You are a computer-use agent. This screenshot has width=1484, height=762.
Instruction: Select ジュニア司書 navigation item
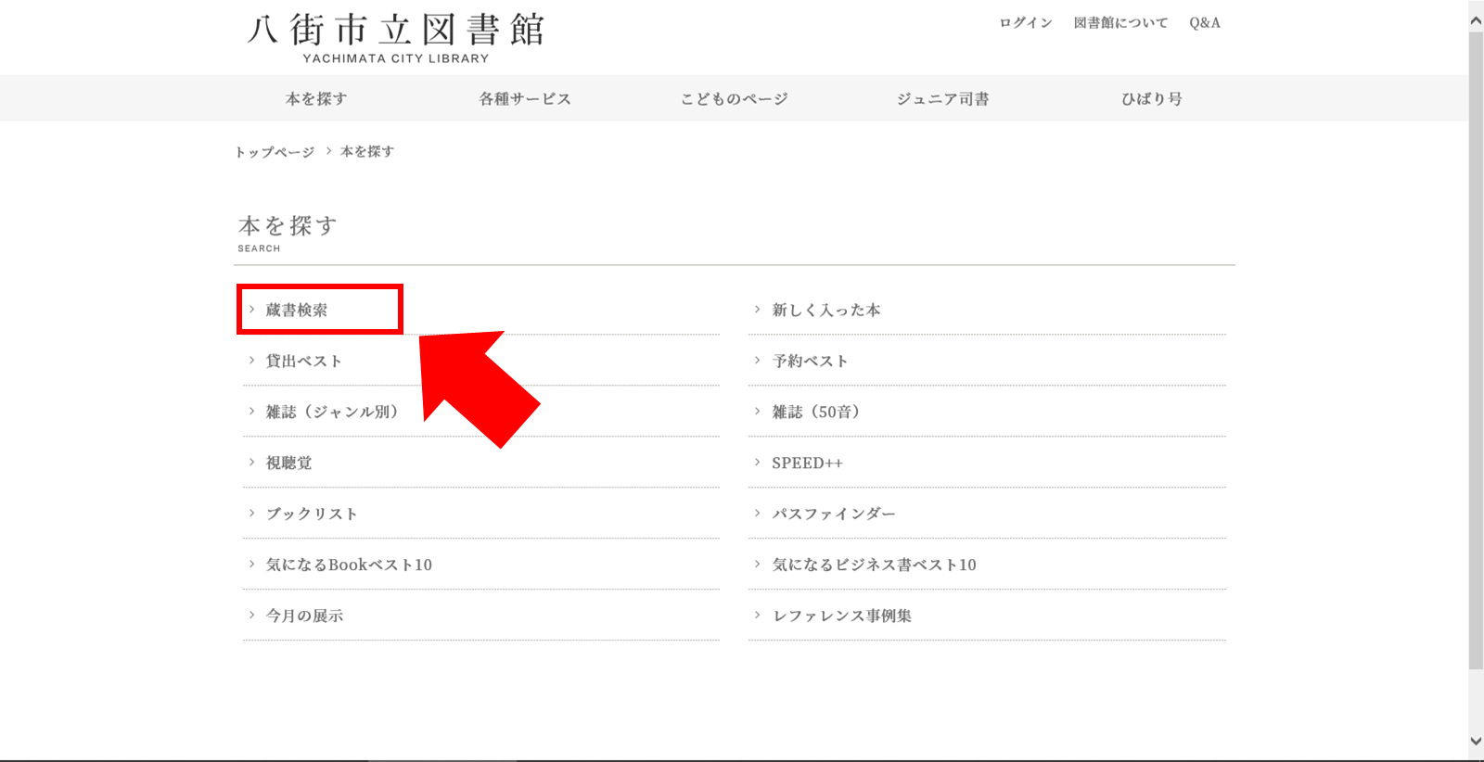click(942, 98)
